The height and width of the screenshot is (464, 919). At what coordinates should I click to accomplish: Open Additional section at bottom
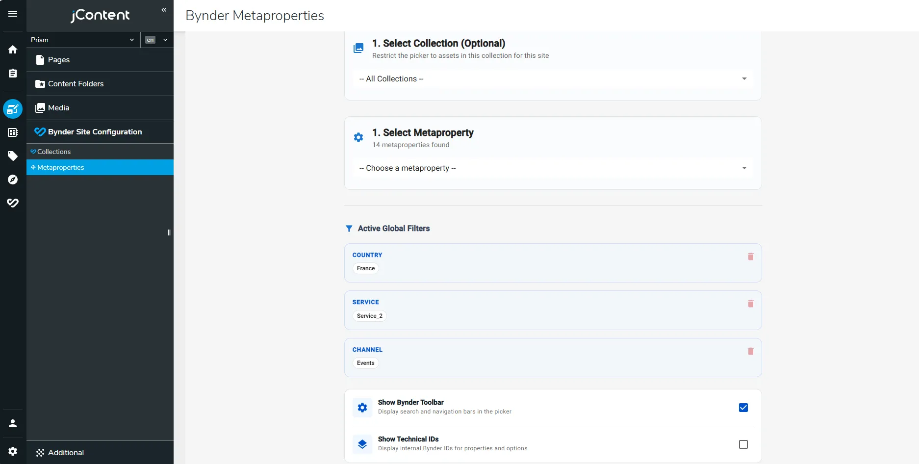100,452
